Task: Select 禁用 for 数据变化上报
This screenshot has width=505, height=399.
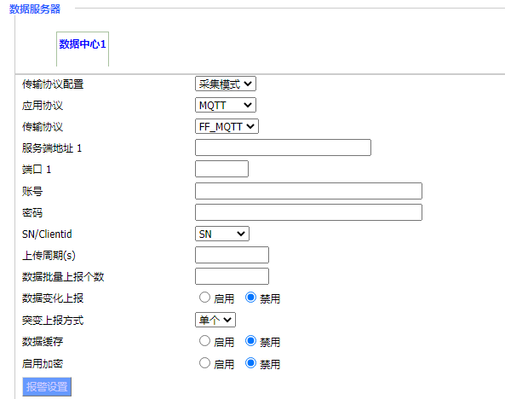Action: click(x=250, y=298)
